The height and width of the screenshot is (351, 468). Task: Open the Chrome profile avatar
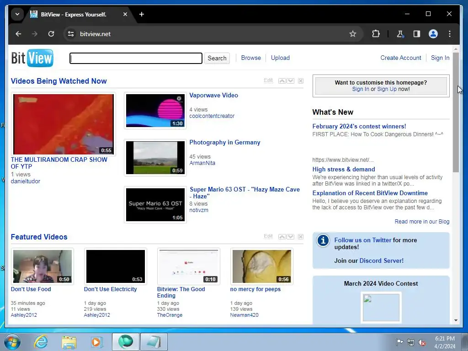pos(433,34)
